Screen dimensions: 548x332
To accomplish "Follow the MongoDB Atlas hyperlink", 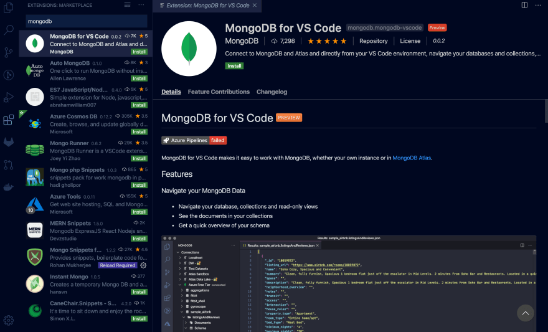I will click(412, 158).
